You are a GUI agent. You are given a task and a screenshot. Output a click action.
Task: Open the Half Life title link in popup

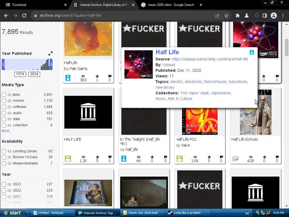pos(167,52)
